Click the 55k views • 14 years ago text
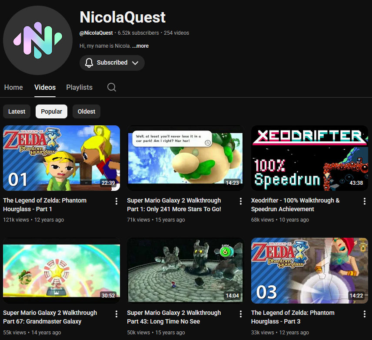Viewport: 372px width, 340px height. click(32, 333)
